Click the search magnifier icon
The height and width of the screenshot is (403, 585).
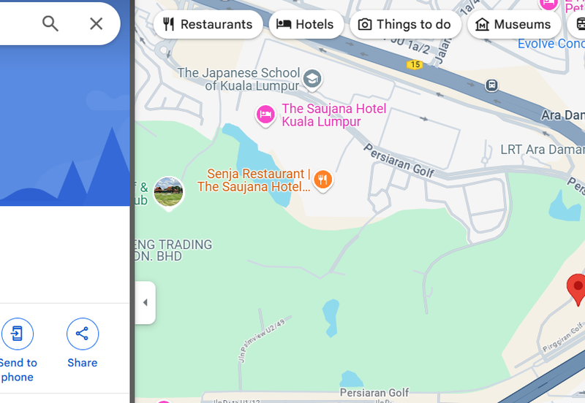pos(50,24)
